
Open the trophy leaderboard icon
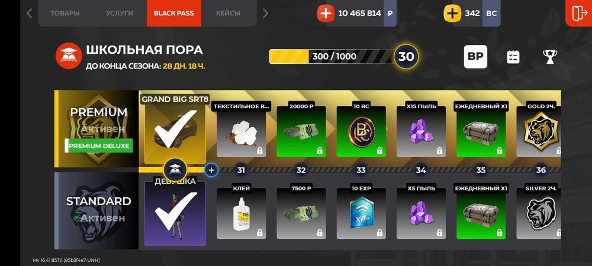pos(549,57)
